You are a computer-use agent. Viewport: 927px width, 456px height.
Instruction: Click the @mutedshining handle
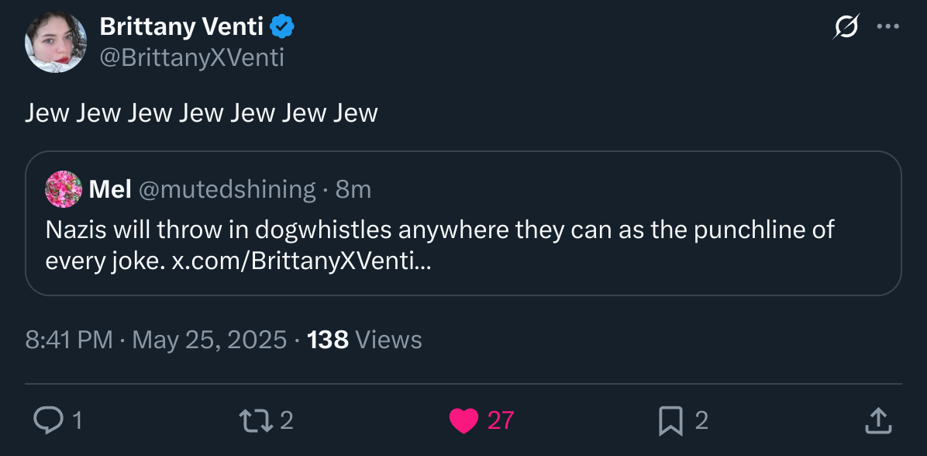point(227,190)
